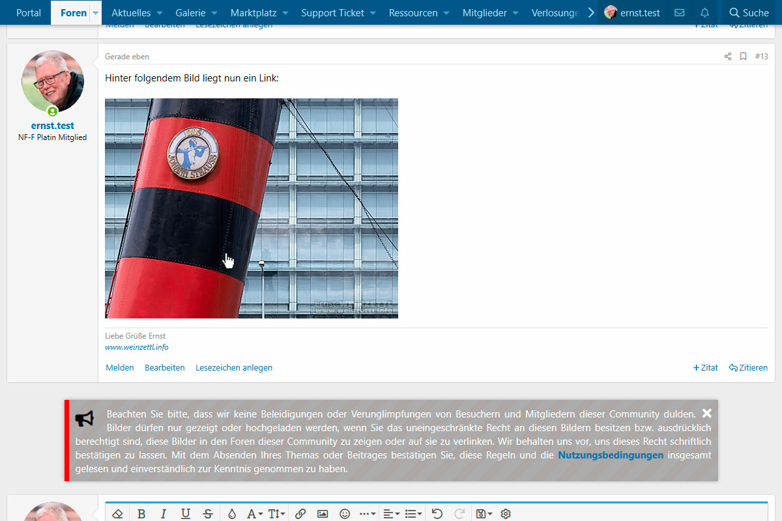Open Suche search
The image size is (782, 521).
click(749, 12)
